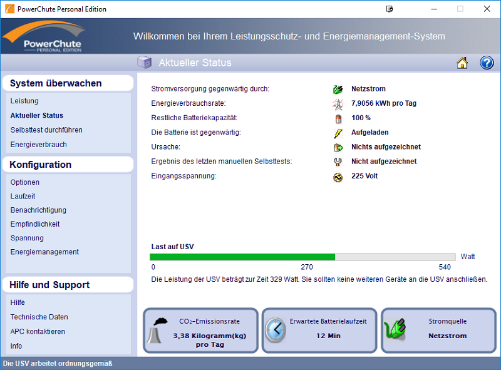This screenshot has width=501, height=370.
Task: Open Energiemanagement configuration
Action: coord(44,252)
